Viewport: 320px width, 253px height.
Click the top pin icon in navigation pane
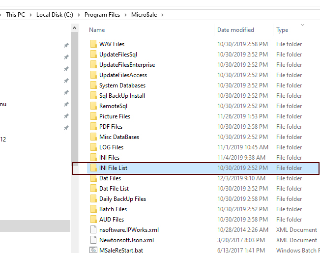[x=66, y=45]
